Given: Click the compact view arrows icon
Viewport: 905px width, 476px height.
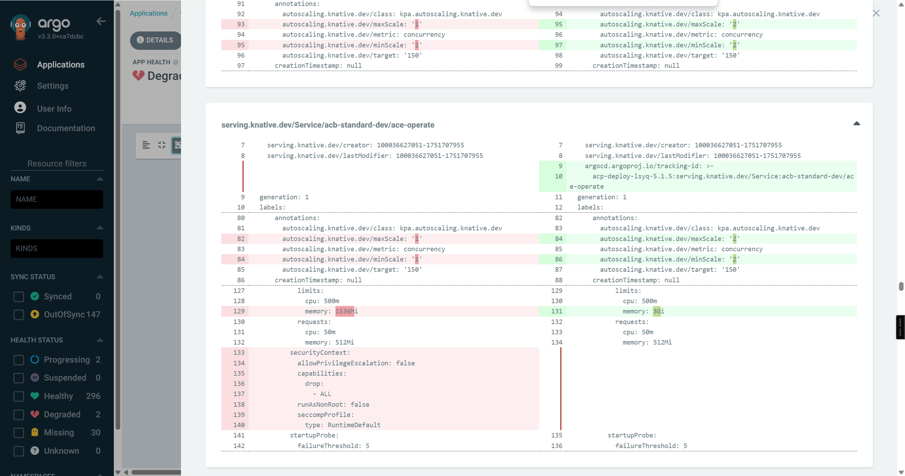Looking at the screenshot, I should pyautogui.click(x=162, y=145).
